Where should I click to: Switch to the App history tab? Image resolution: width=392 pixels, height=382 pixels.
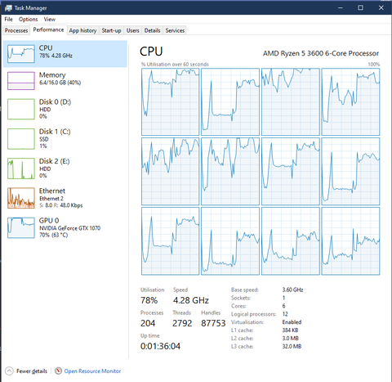[x=82, y=30]
